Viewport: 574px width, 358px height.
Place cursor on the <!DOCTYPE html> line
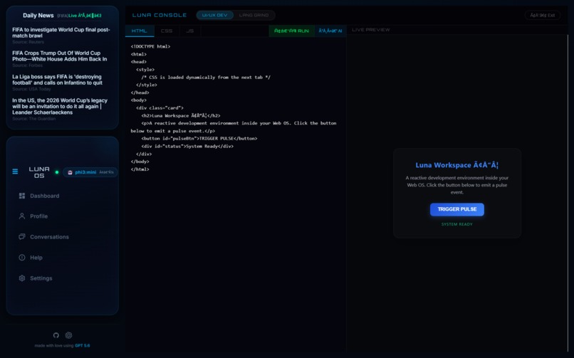coord(150,46)
